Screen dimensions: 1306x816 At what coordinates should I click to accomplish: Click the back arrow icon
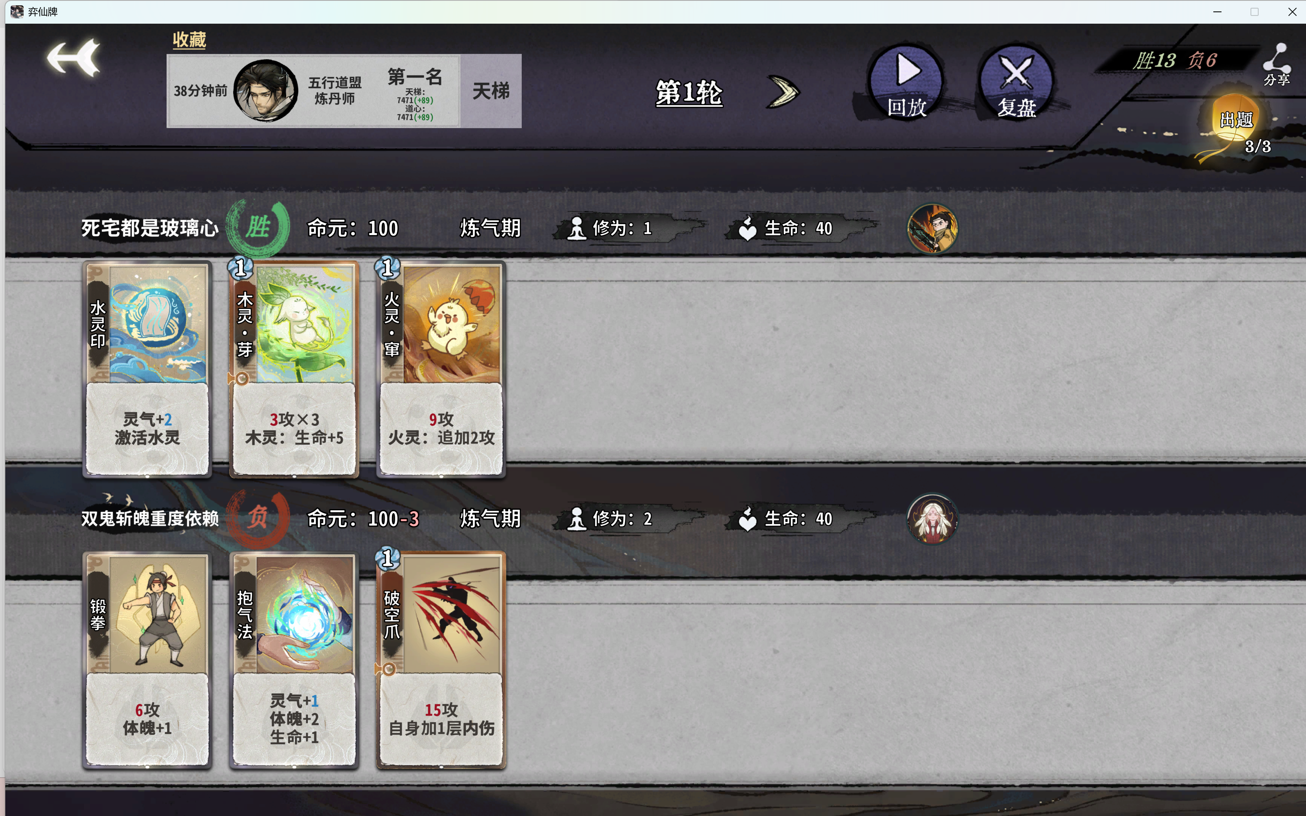pos(73,58)
